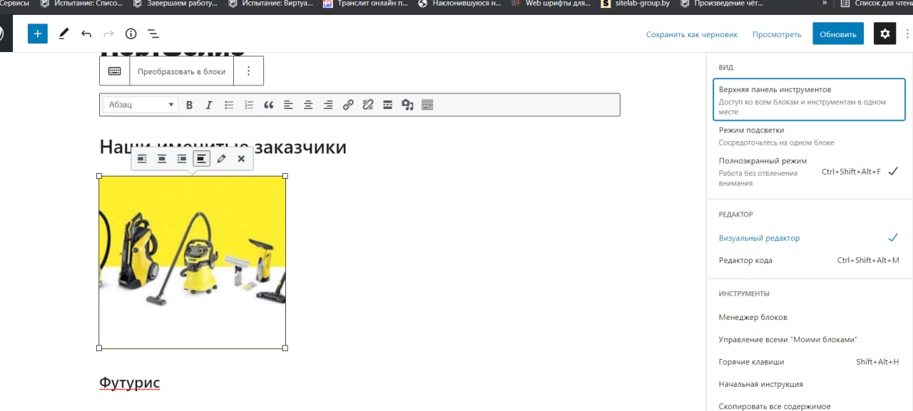Enable Верхняя панель инструментов option
This screenshot has width=913, height=411.
(x=809, y=99)
